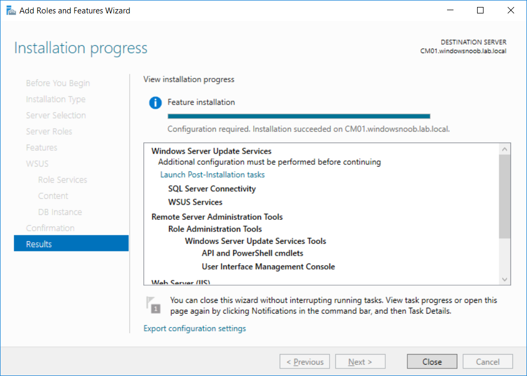527x376 pixels.
Task: Select the Installation Type step
Action: click(56, 99)
